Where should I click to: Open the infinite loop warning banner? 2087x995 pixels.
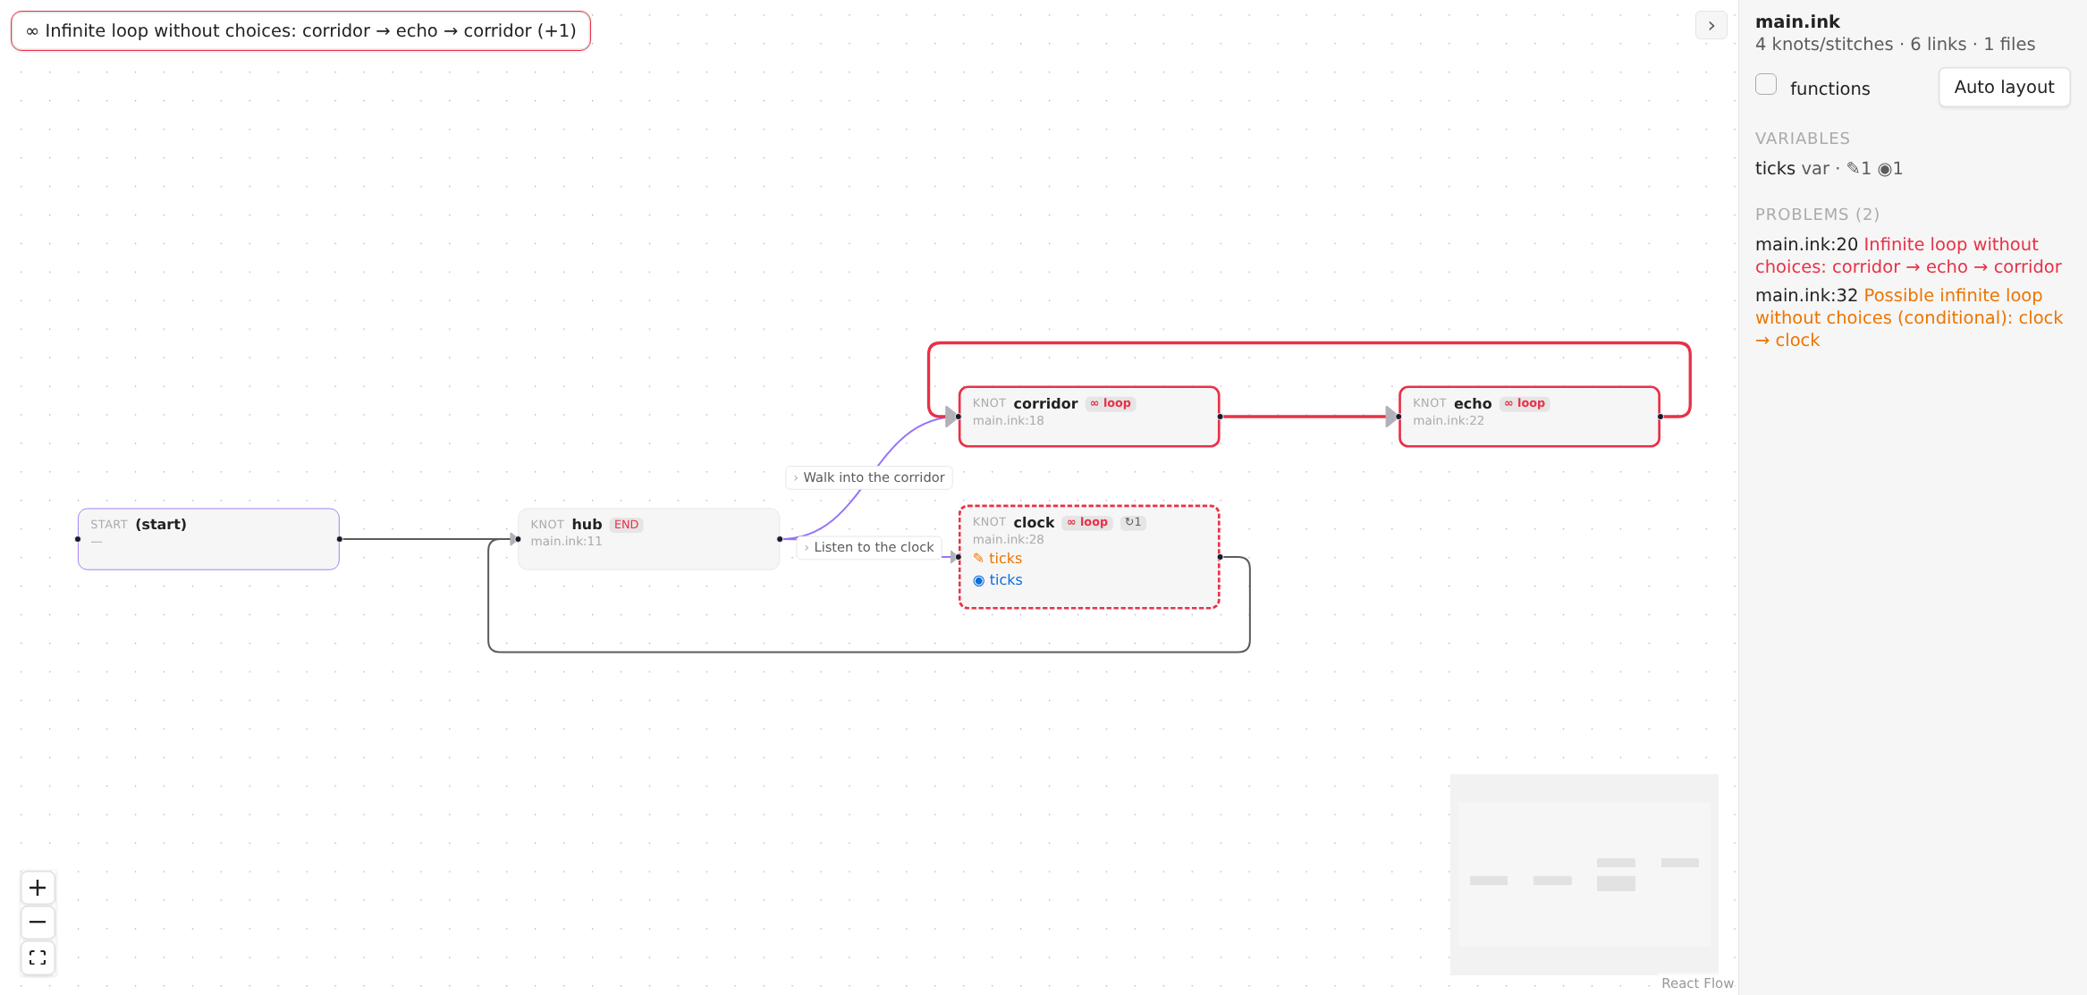[300, 31]
